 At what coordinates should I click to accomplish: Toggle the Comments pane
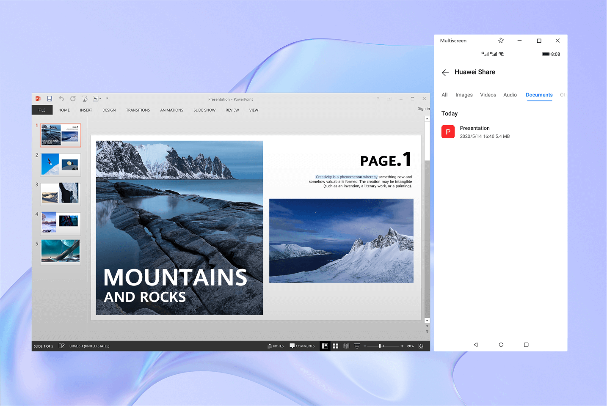coord(302,346)
